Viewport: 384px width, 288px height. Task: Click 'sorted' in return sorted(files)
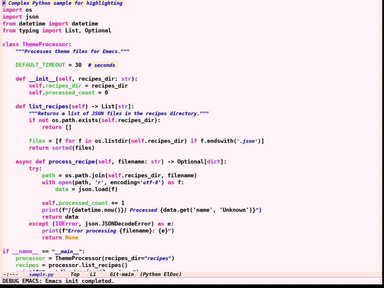click(x=62, y=148)
